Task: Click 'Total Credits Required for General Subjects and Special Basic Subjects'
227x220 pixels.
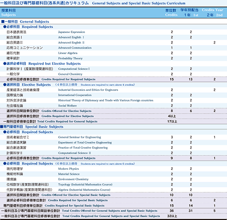Action: tap(111, 216)
